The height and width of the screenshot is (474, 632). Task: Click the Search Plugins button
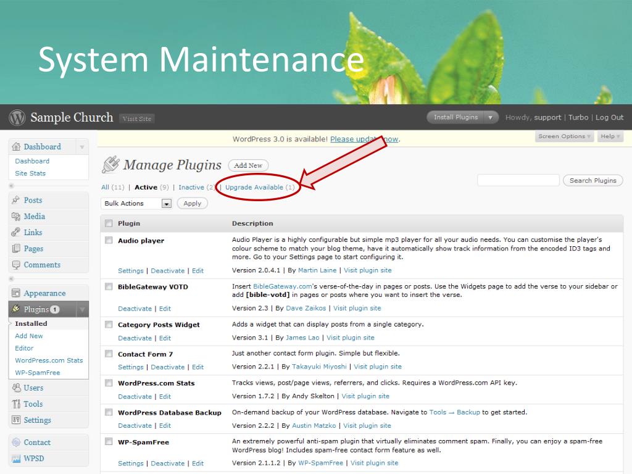point(593,181)
